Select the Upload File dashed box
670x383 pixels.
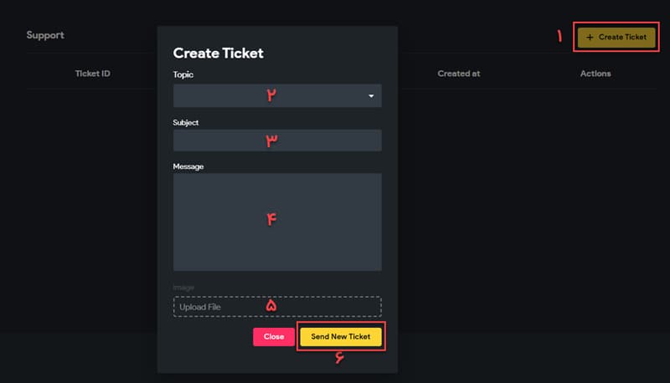coord(277,307)
